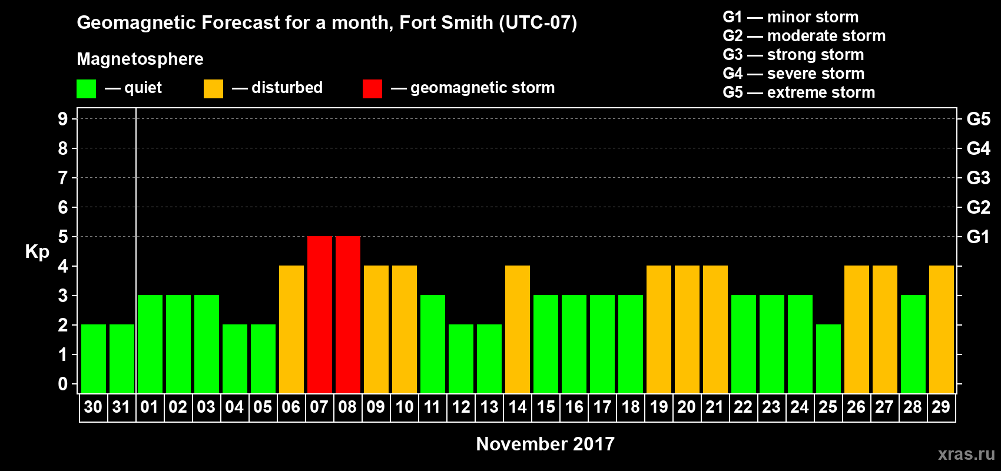1001x471 pixels.
Task: Click the green bar for day 30
Action: coord(94,359)
